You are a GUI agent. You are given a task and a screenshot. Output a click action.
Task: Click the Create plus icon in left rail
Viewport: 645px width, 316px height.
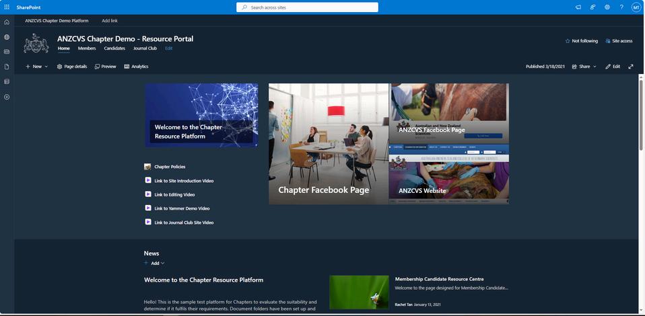pyautogui.click(x=7, y=97)
